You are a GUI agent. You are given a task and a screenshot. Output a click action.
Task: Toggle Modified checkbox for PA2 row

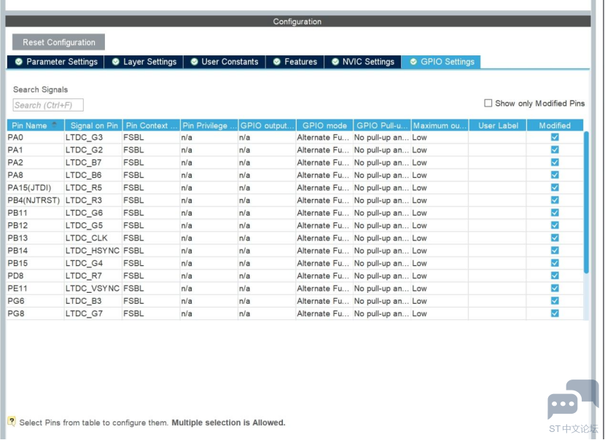point(555,162)
